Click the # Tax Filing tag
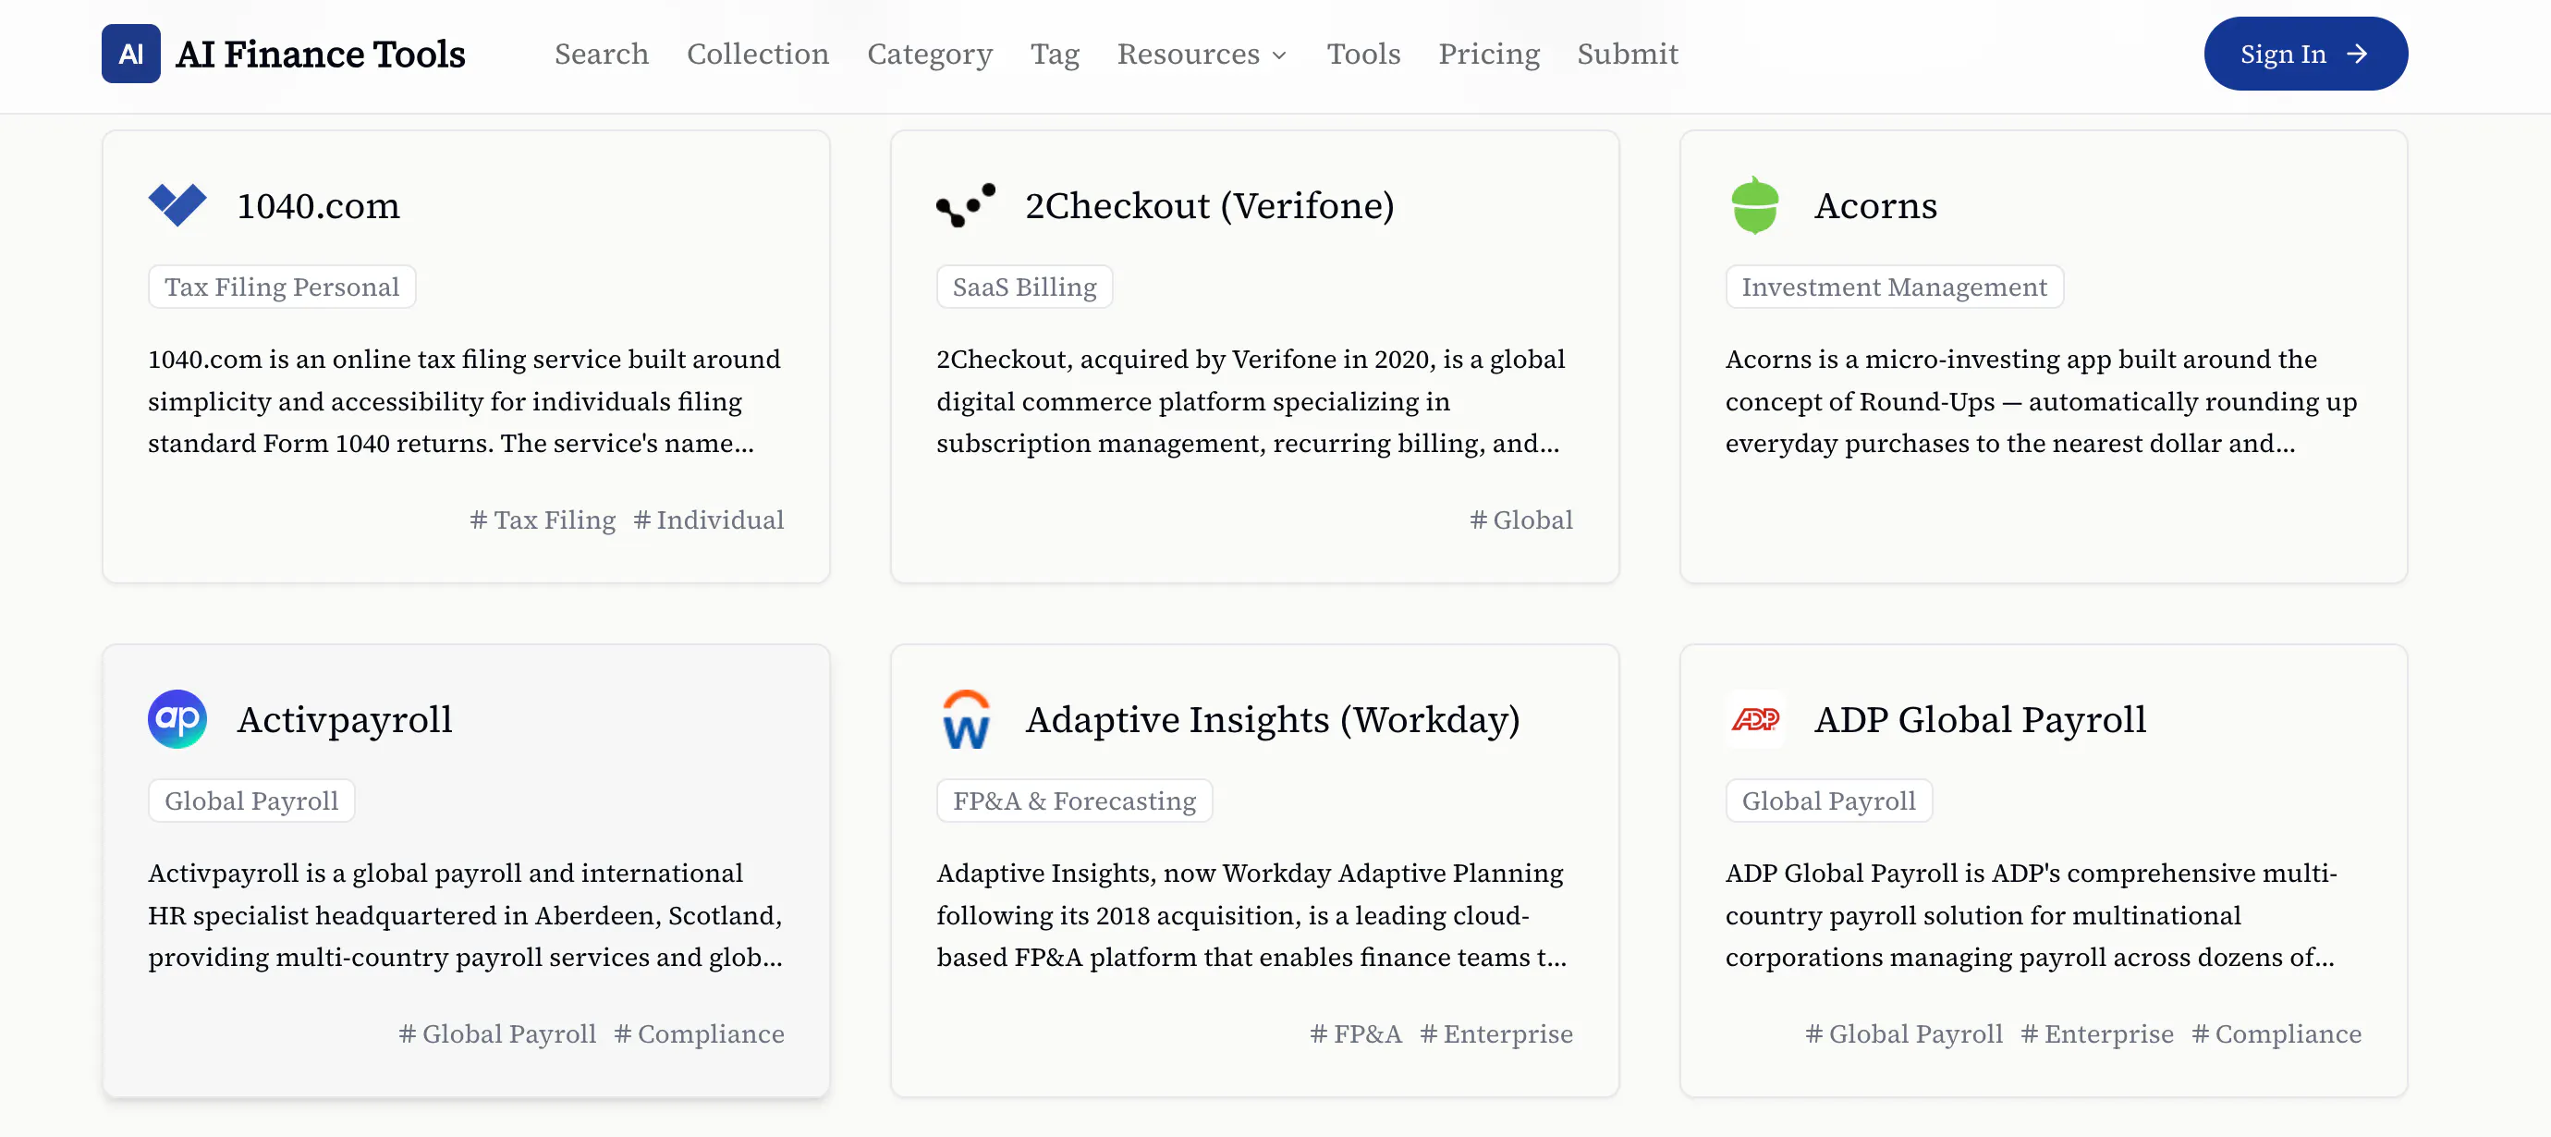The height and width of the screenshot is (1137, 2551). (x=543, y=520)
